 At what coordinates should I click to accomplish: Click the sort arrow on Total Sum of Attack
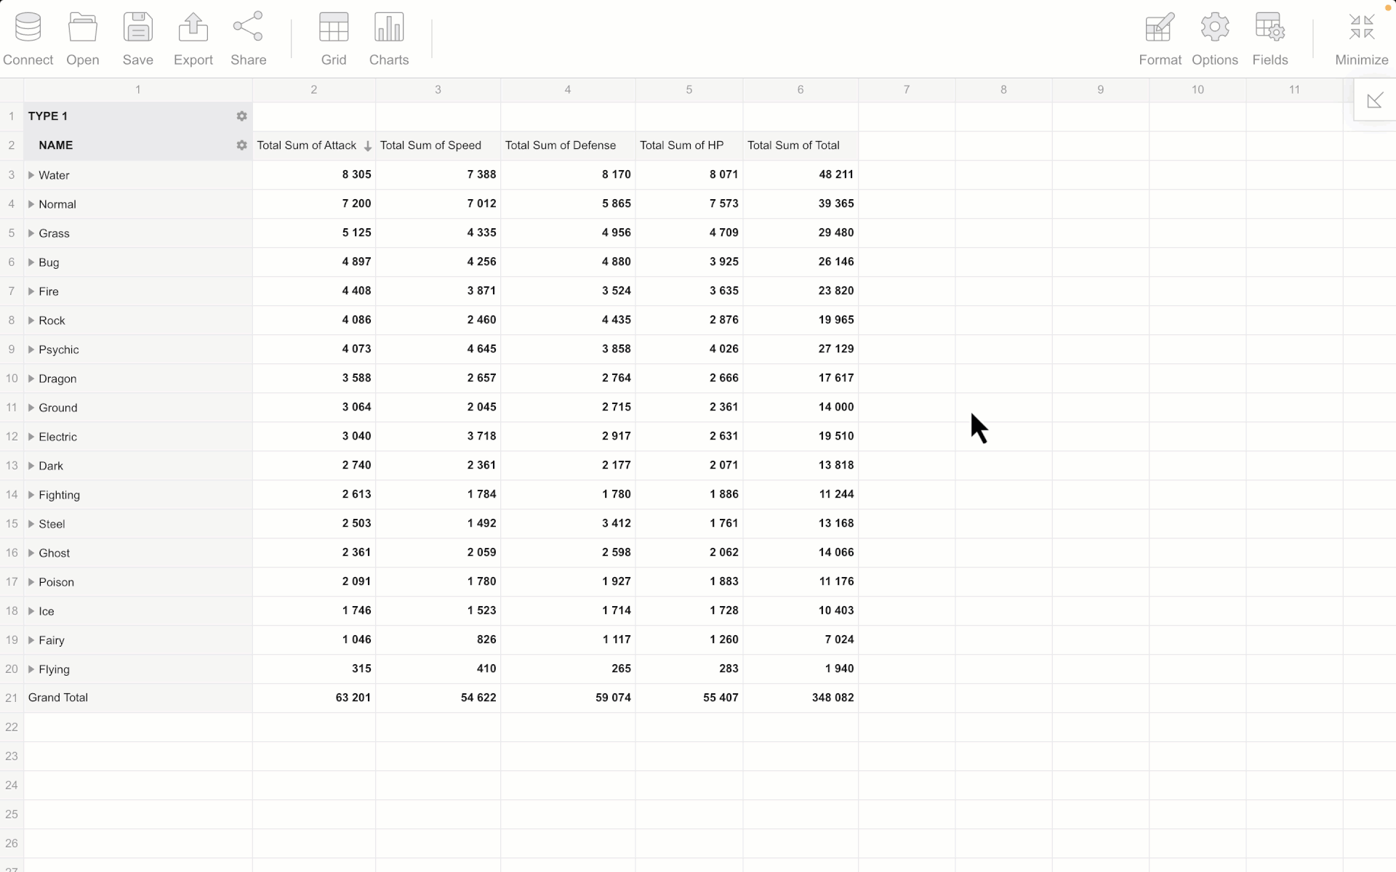pyautogui.click(x=367, y=146)
